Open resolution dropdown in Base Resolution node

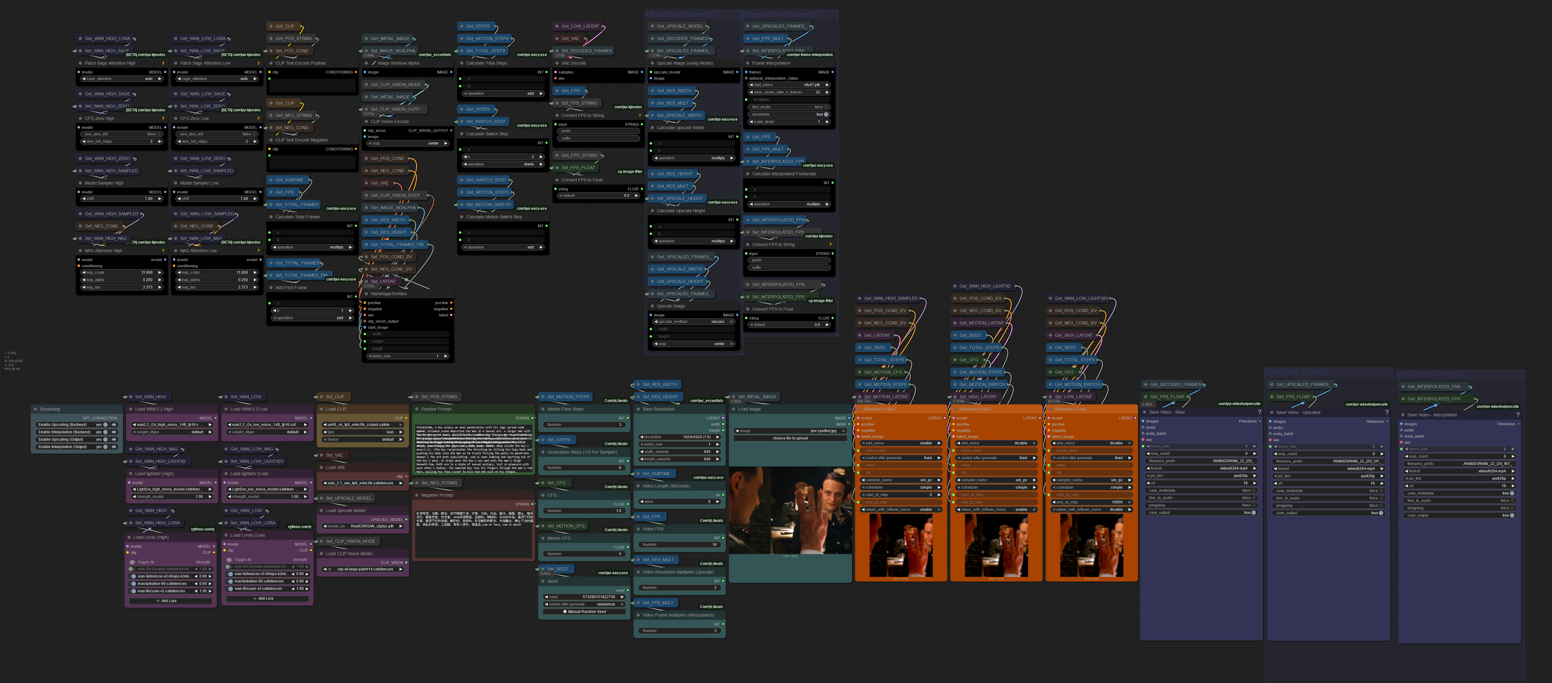(x=679, y=437)
